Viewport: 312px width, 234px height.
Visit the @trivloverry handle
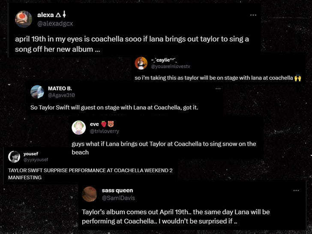[x=104, y=131]
